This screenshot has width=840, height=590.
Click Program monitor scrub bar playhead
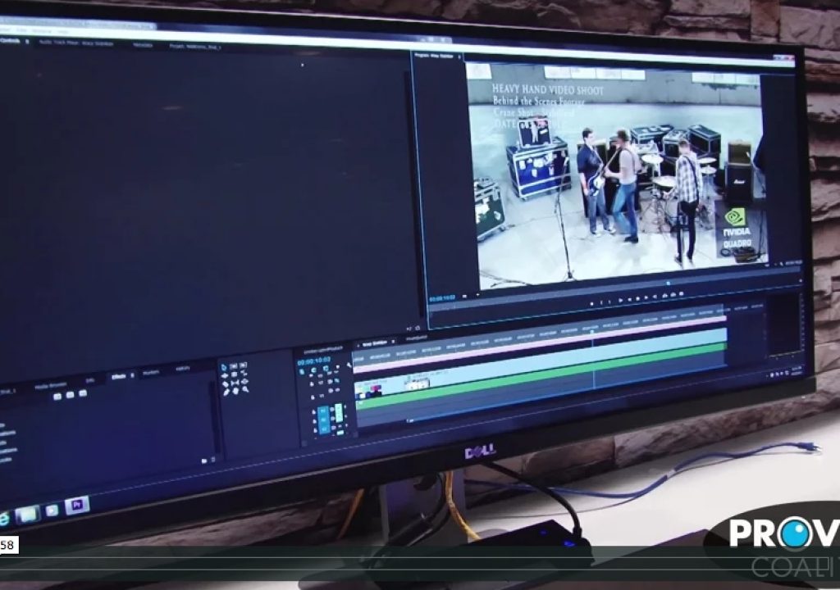(669, 284)
